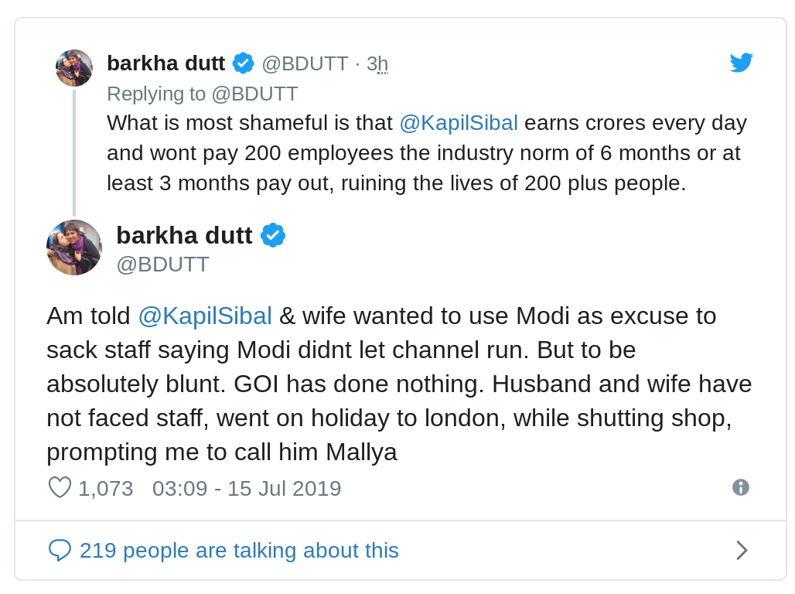Click the "Replying to @BDUTT" line
Screen dimensions: 795x594
pyautogui.click(x=203, y=94)
